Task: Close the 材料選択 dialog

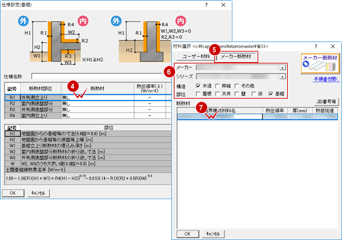Action: pyautogui.click(x=333, y=46)
